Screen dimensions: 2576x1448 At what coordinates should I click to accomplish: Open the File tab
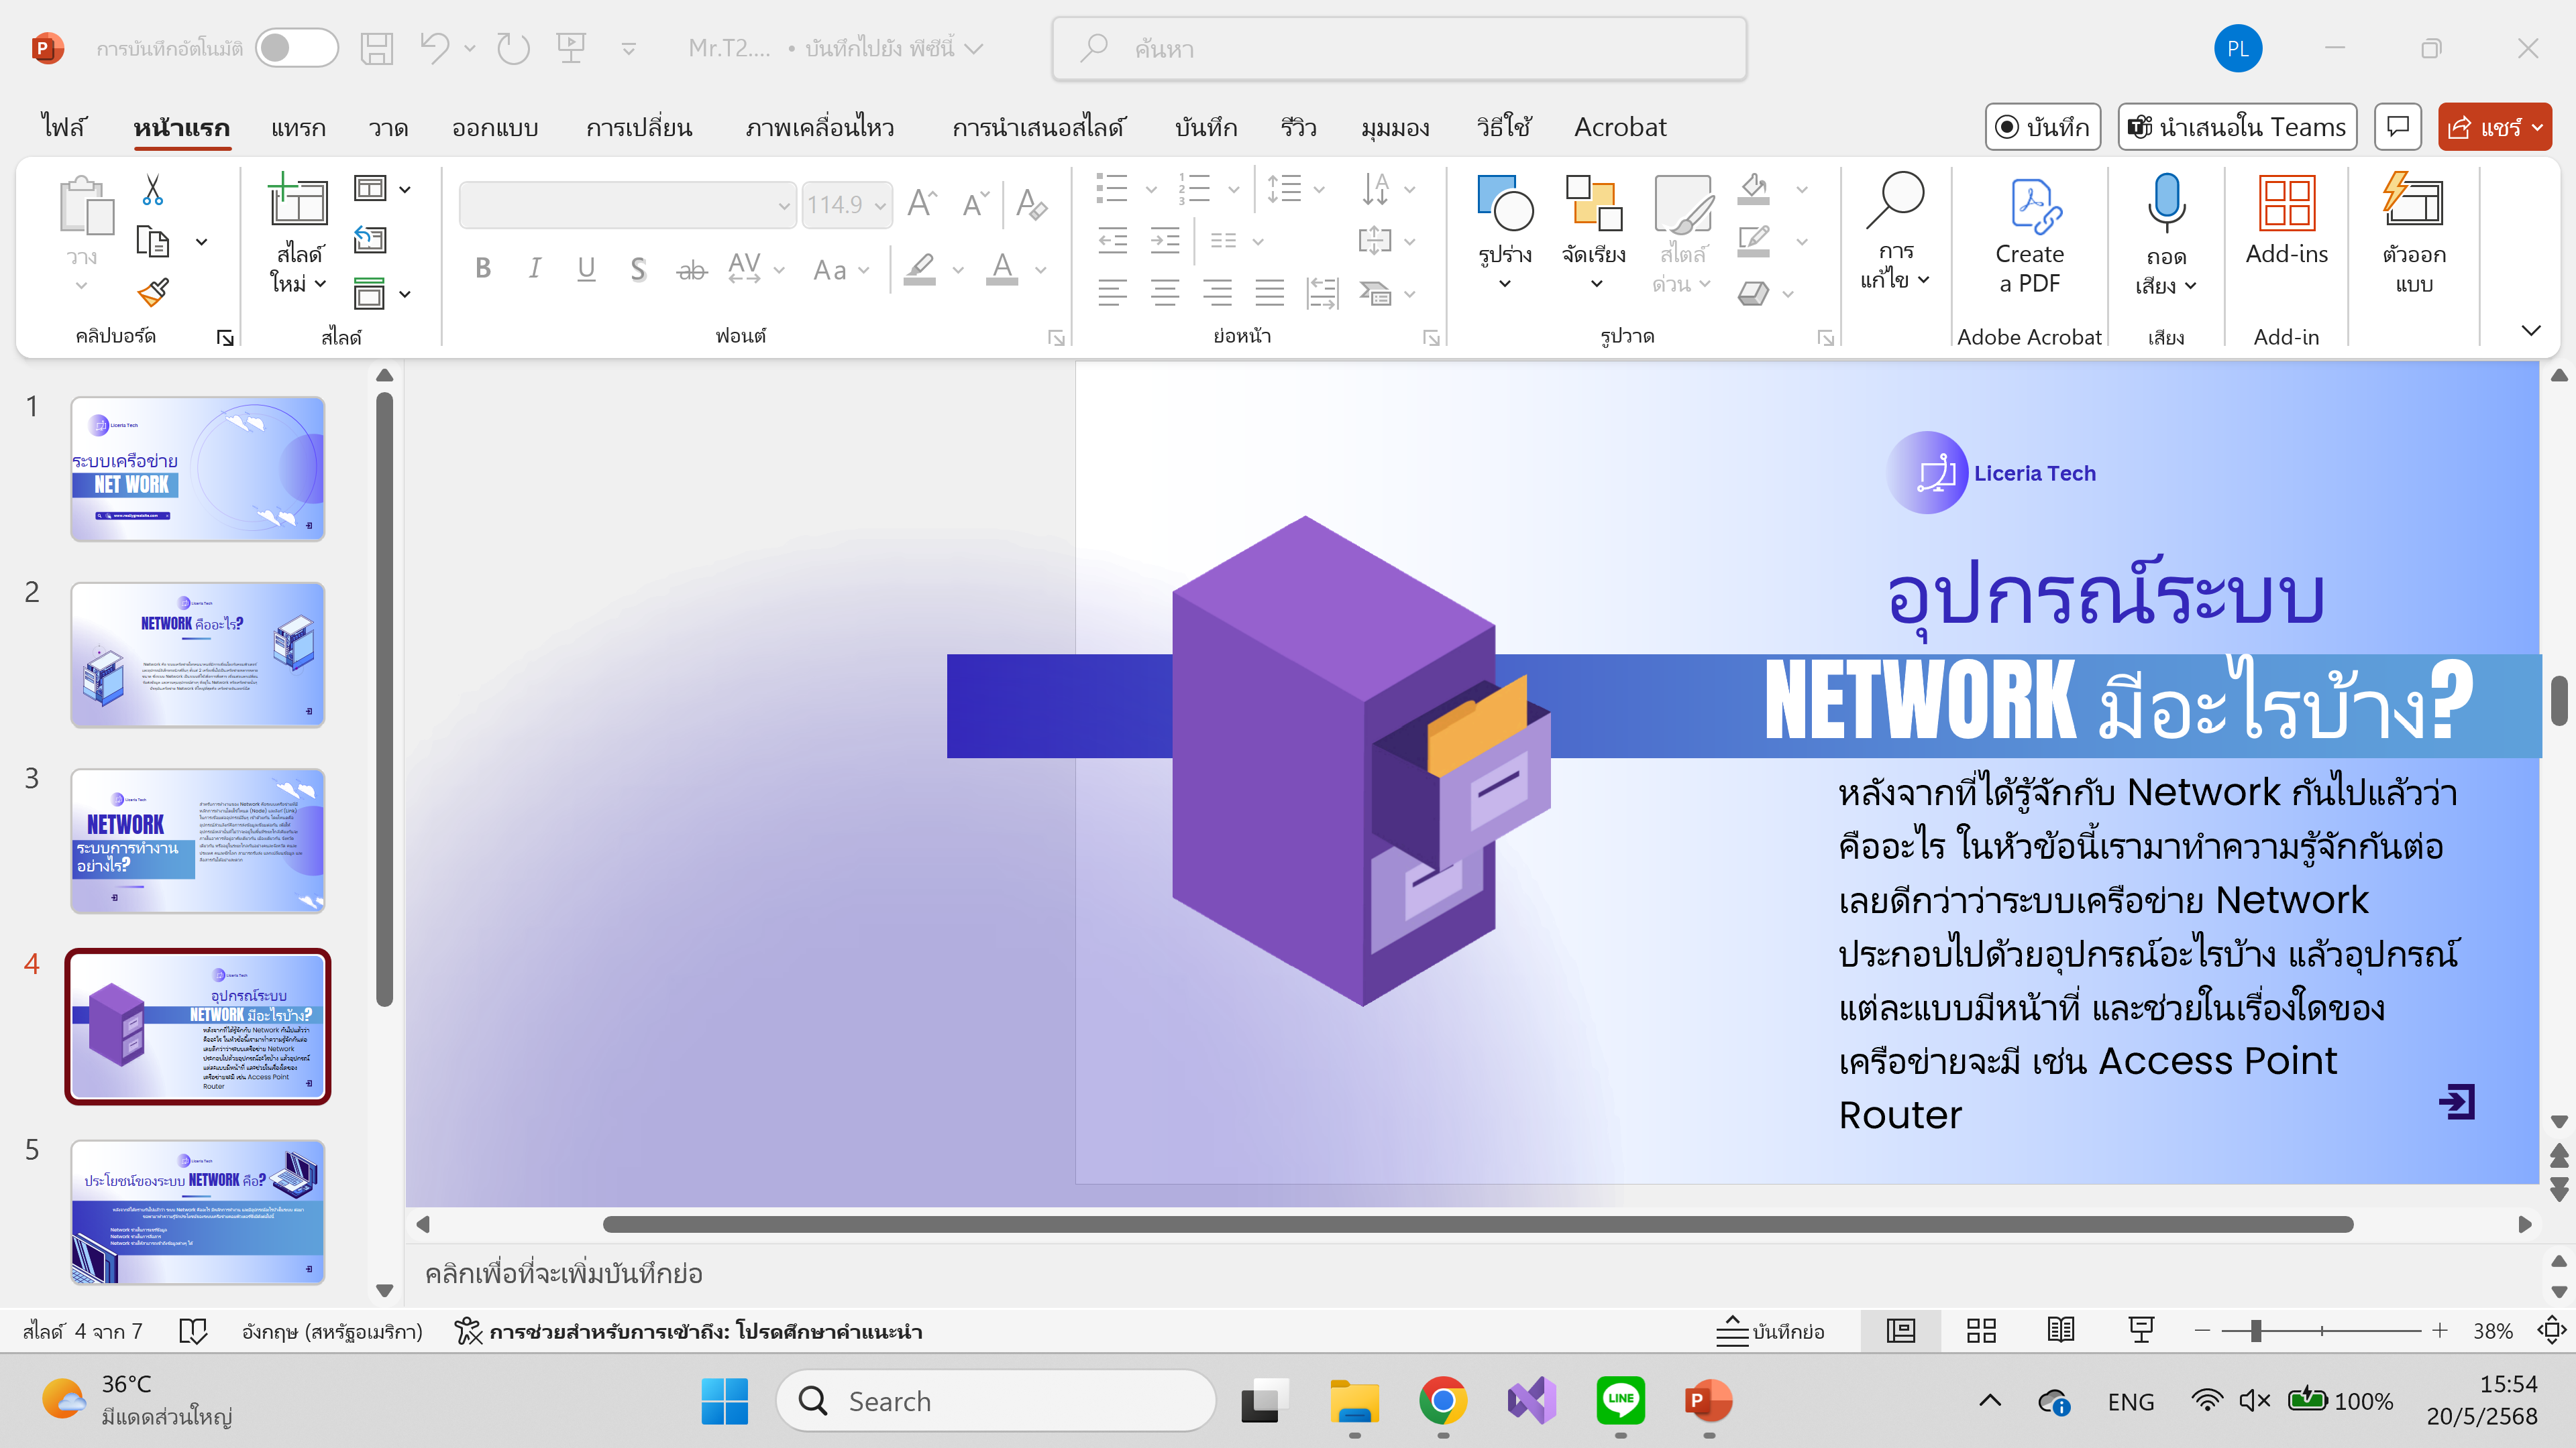click(63, 127)
